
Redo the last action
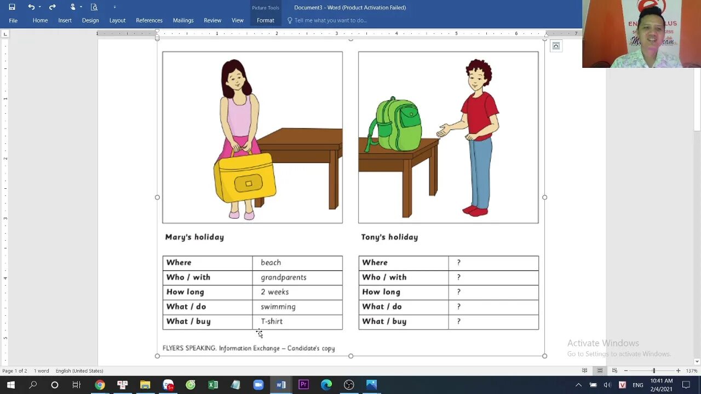(x=53, y=7)
